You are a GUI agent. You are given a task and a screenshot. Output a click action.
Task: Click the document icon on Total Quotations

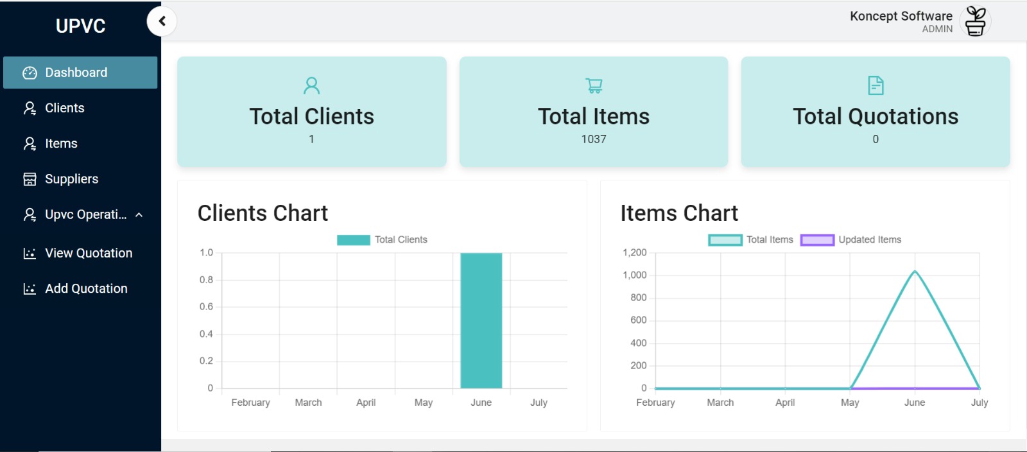[x=876, y=85]
